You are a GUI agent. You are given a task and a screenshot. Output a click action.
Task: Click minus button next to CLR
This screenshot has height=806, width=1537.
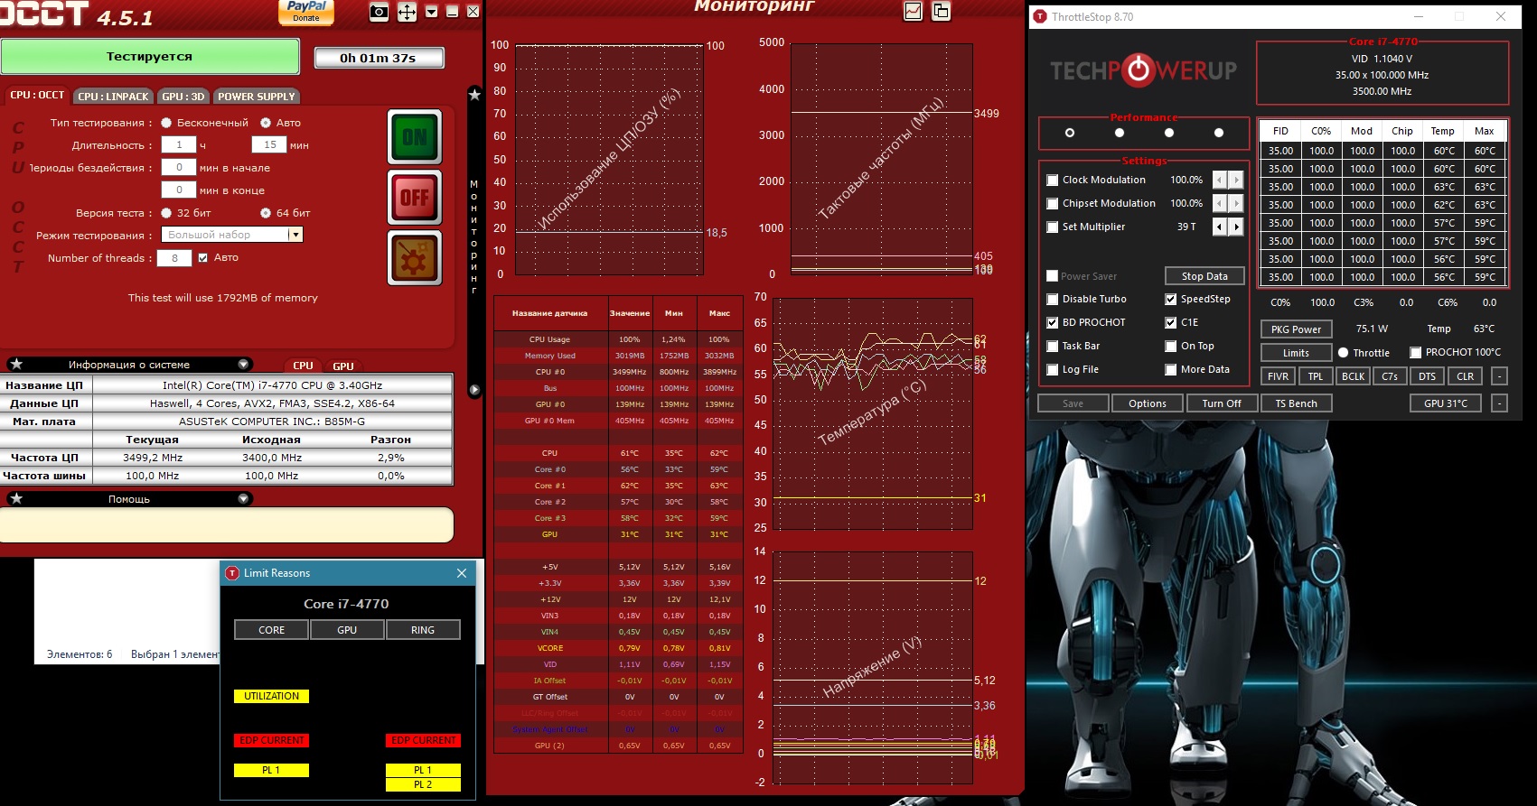[1499, 376]
